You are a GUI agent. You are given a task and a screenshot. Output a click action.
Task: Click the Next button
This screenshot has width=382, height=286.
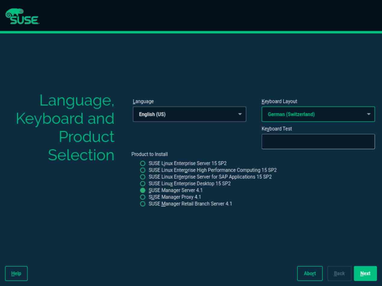point(365,273)
